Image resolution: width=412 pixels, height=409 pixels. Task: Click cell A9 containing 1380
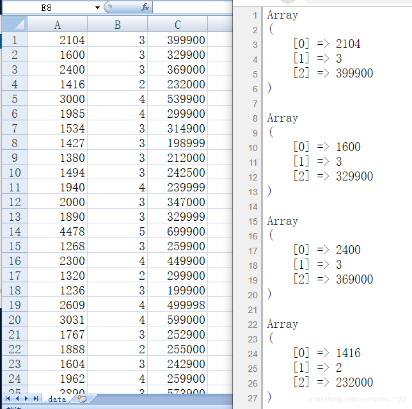[x=58, y=157]
